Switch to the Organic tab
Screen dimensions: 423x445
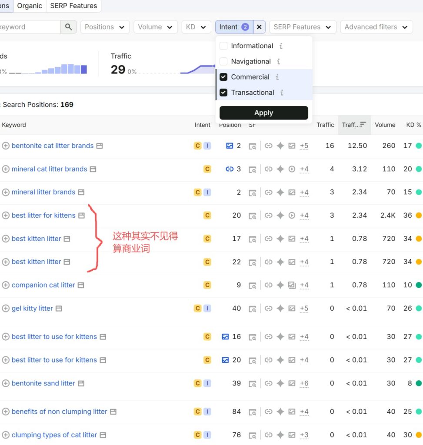[30, 6]
